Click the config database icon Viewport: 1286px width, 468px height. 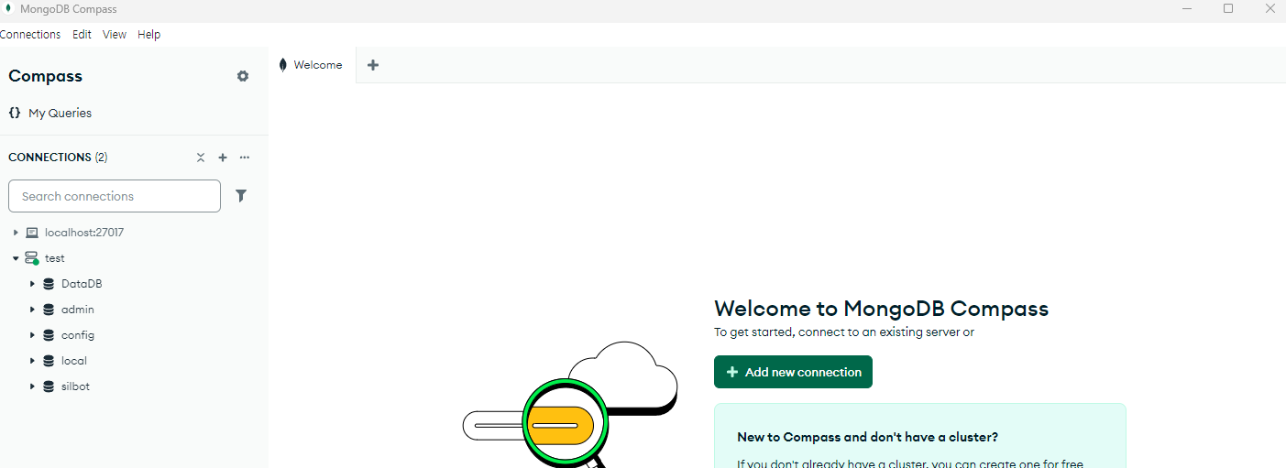49,335
